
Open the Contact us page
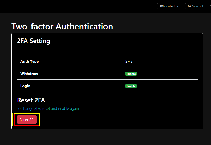coord(169,6)
